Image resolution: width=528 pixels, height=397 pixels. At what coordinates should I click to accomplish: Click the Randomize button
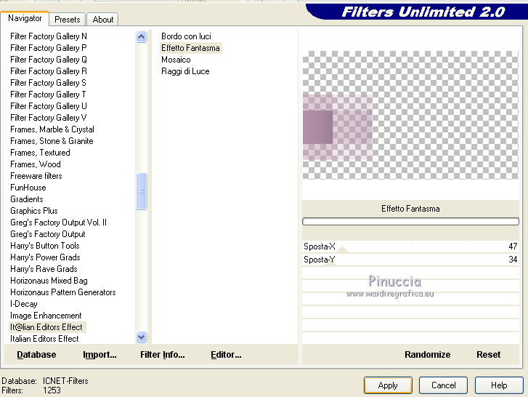pyautogui.click(x=427, y=355)
